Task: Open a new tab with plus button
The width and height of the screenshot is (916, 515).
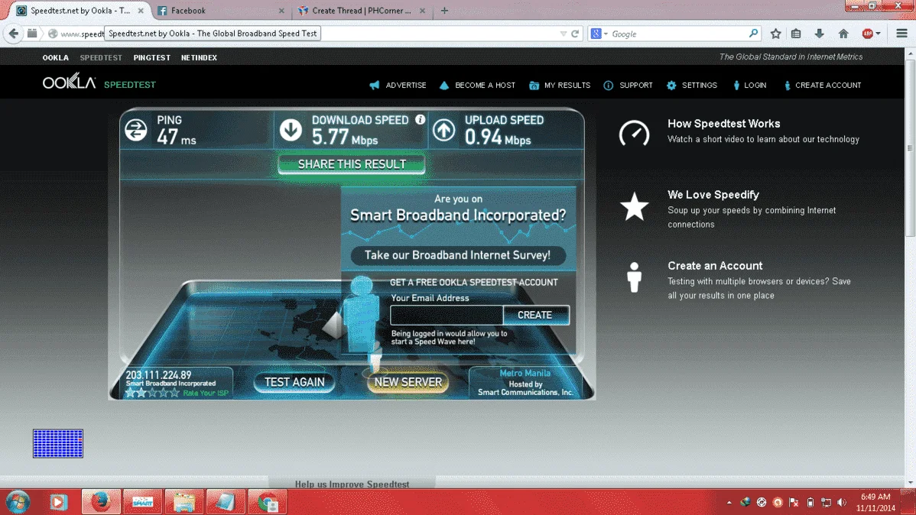Action: pyautogui.click(x=444, y=11)
